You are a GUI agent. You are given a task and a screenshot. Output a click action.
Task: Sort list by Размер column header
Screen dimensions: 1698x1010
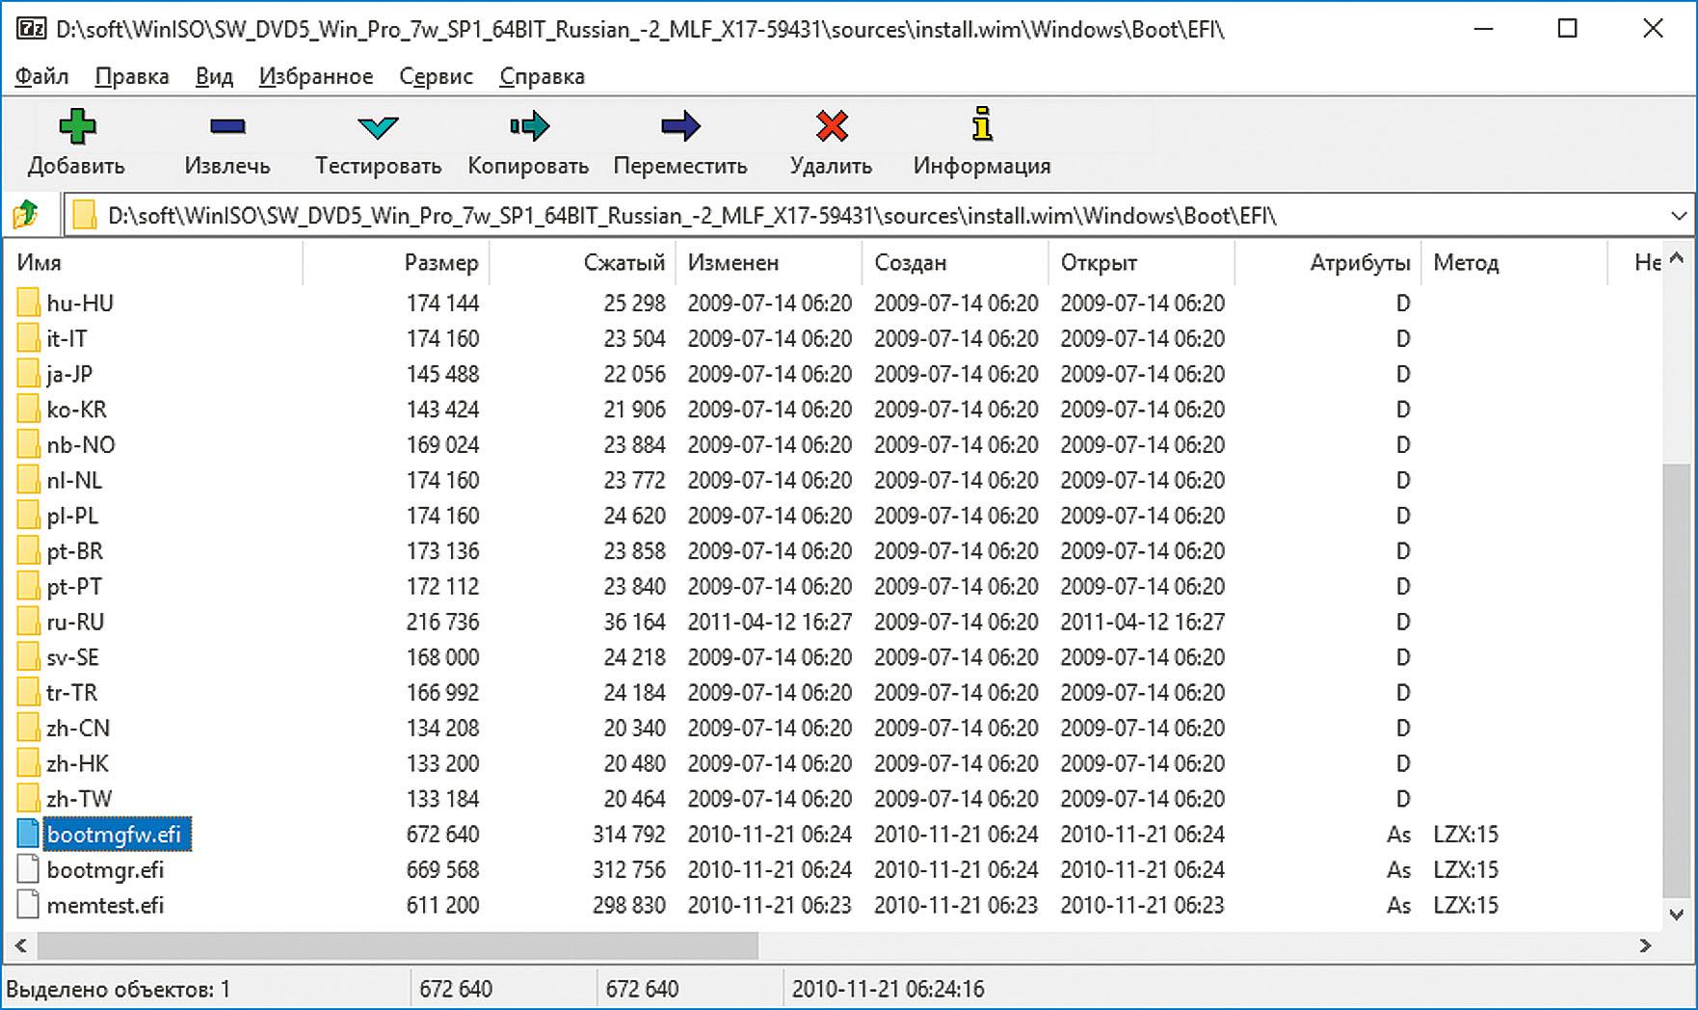(x=440, y=262)
